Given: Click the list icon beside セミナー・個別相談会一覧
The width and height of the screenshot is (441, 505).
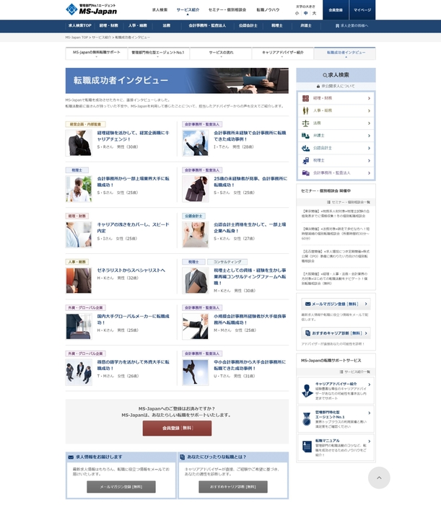Looking at the screenshot, I should [328, 202].
